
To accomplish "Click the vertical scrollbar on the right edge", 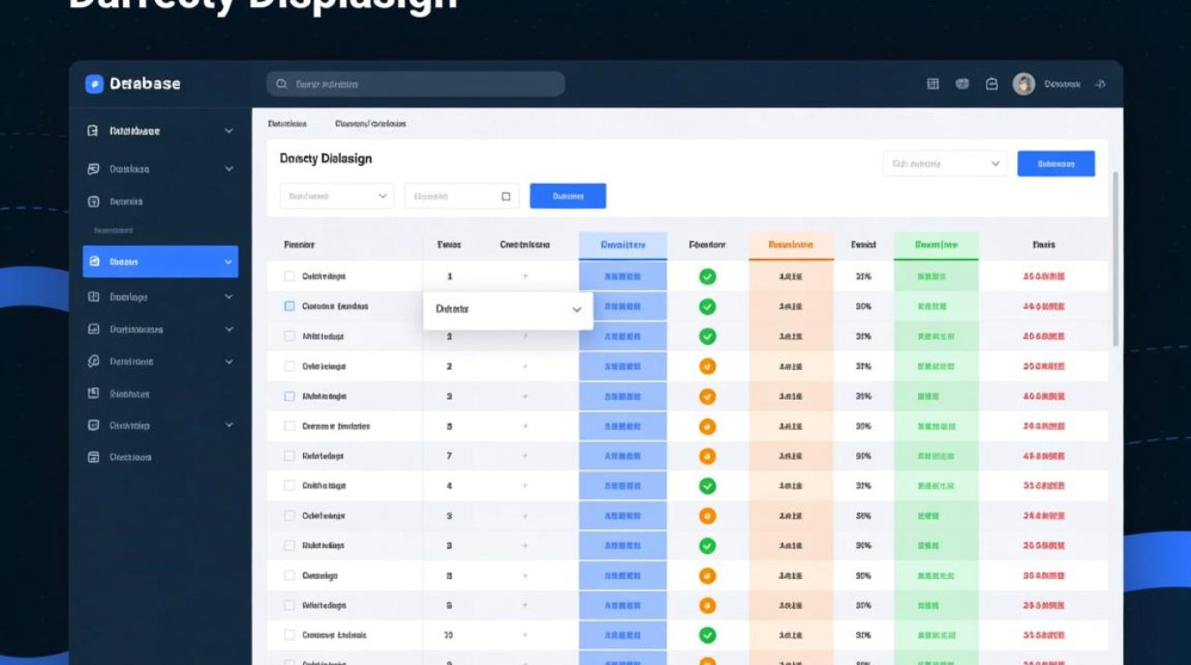I will [x=1115, y=257].
